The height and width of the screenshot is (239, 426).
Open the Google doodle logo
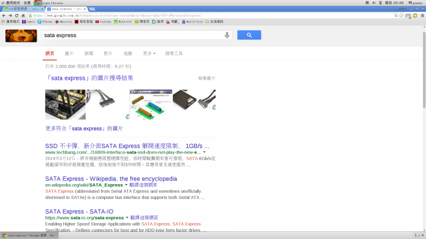[x=21, y=36]
